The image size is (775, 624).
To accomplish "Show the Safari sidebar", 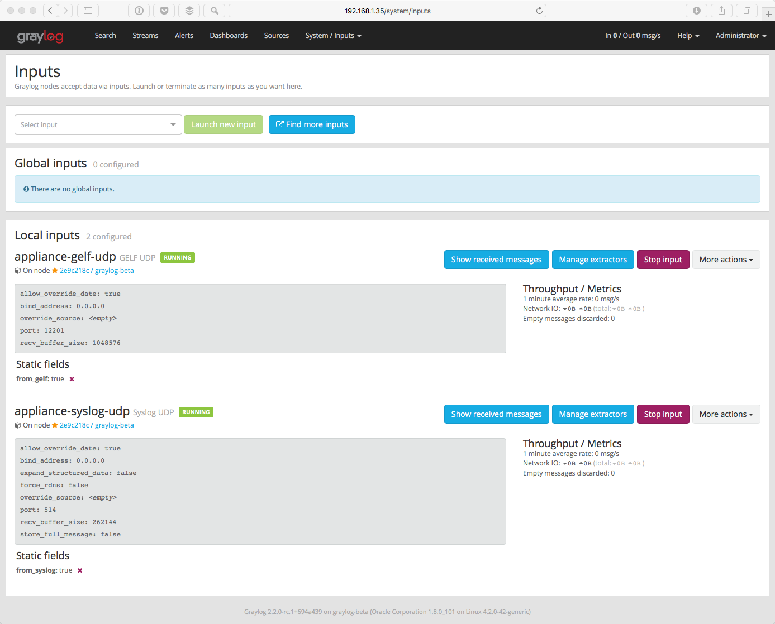I will click(x=88, y=11).
